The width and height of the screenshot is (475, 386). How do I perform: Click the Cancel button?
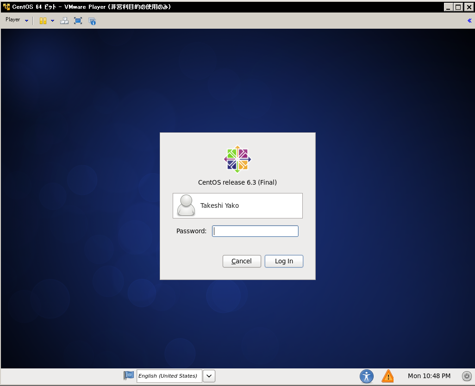(242, 261)
